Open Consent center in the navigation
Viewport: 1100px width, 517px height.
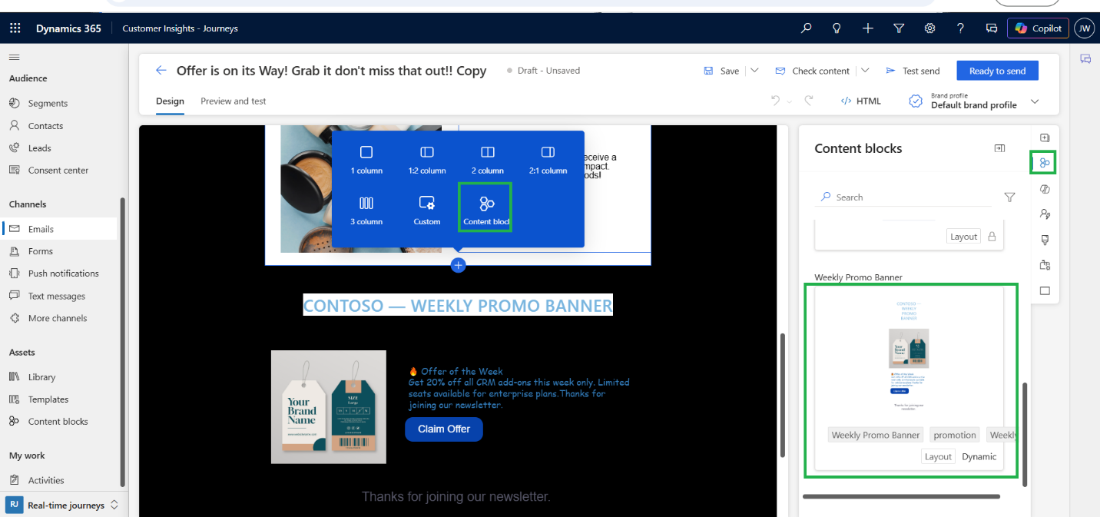(58, 171)
